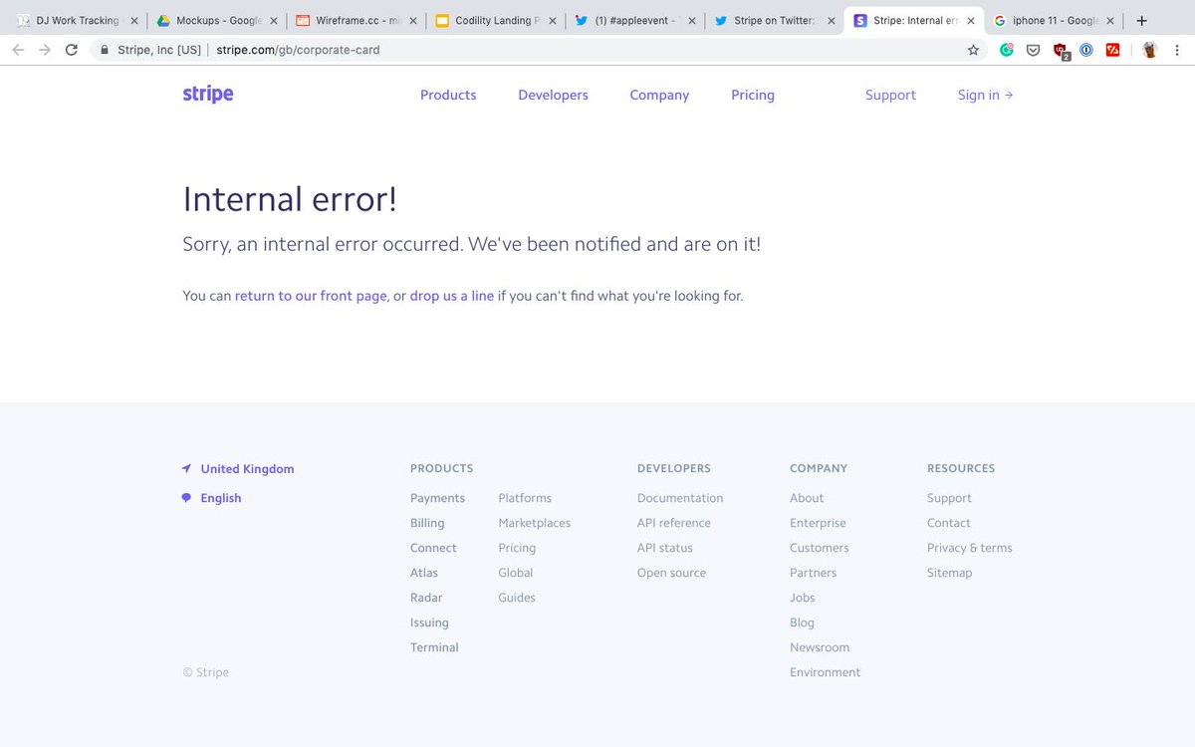This screenshot has height=747, width=1195.
Task: Open the Jobs footer link
Action: coord(803,598)
